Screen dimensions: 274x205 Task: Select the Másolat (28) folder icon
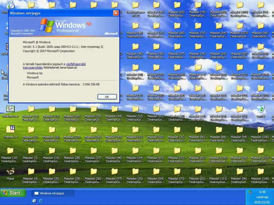click(x=73, y=151)
